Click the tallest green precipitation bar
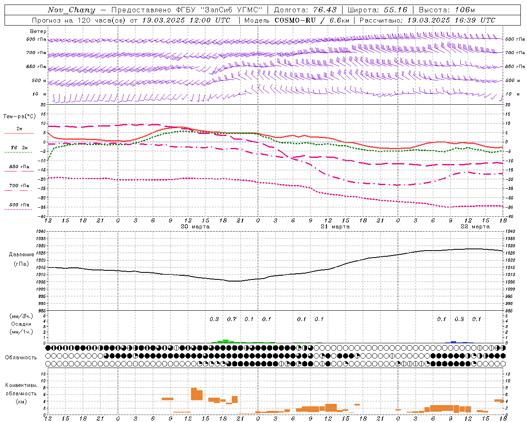The image size is (527, 422). tap(226, 341)
